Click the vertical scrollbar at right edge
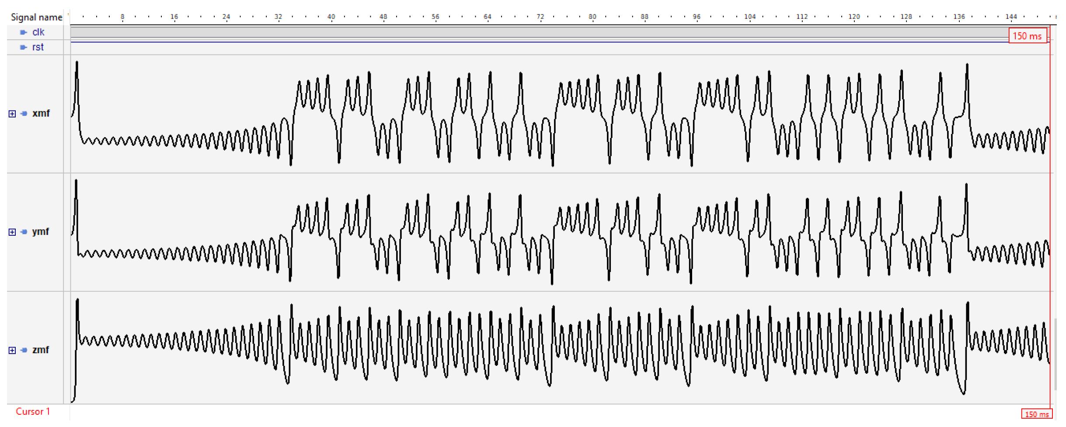This screenshot has height=427, width=1066. [x=1056, y=354]
